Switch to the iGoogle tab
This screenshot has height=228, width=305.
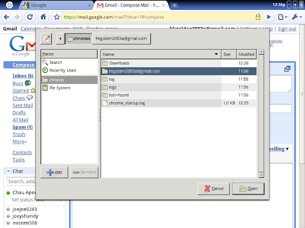[x=55, y=5]
